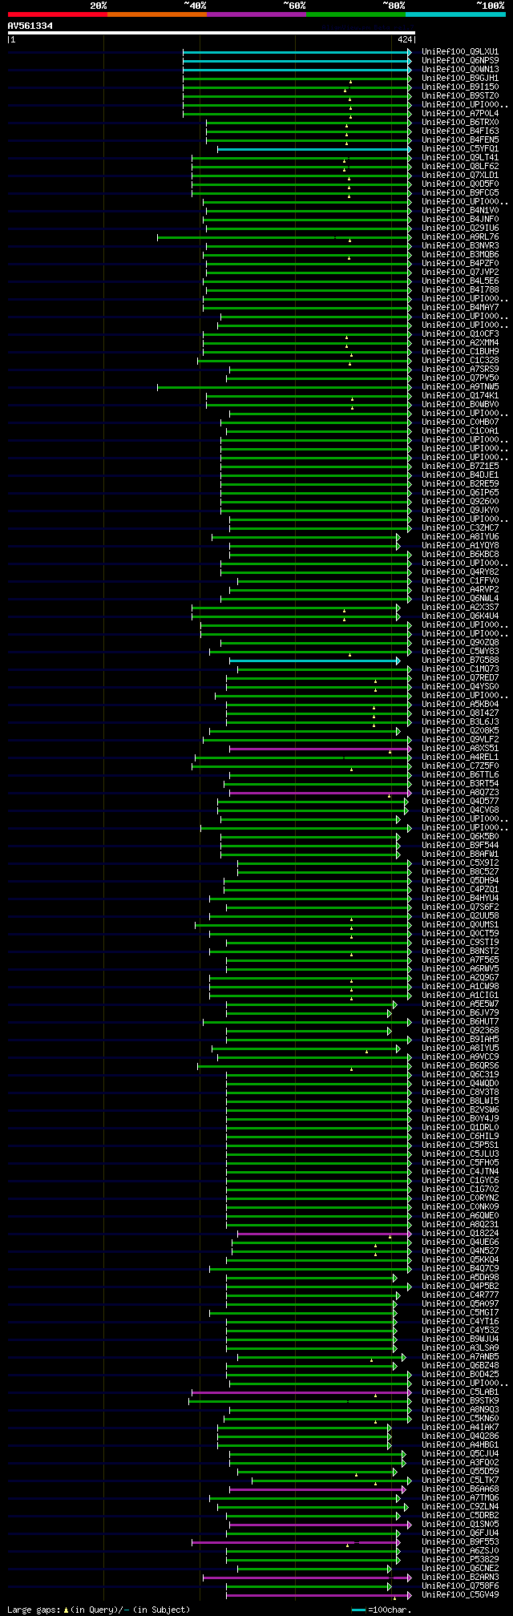Select the query name AV561334
The height and width of the screenshot is (1616, 513).
pos(30,26)
